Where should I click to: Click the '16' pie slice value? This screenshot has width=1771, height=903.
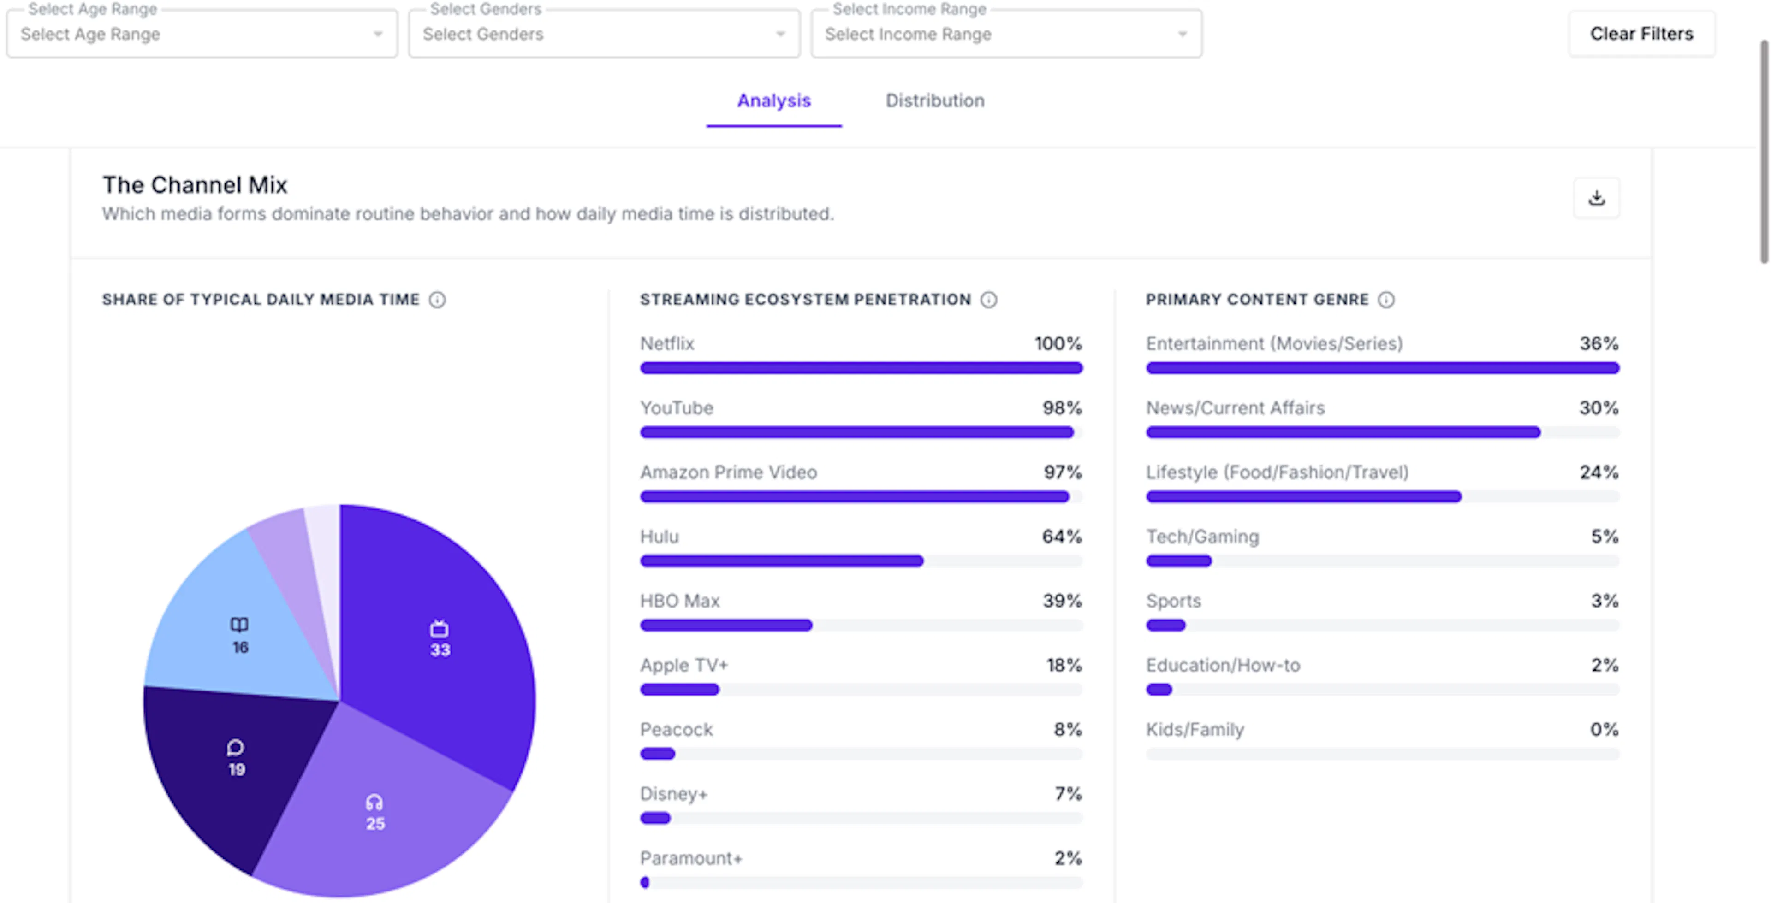[x=240, y=647]
